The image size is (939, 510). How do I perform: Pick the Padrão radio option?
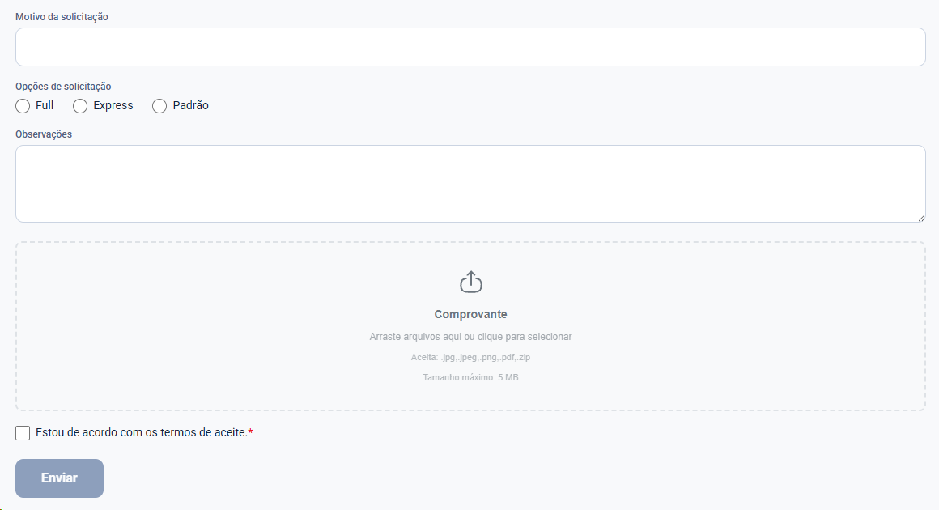[159, 106]
